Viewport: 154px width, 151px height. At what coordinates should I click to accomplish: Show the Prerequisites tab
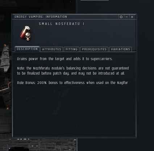(x=94, y=49)
